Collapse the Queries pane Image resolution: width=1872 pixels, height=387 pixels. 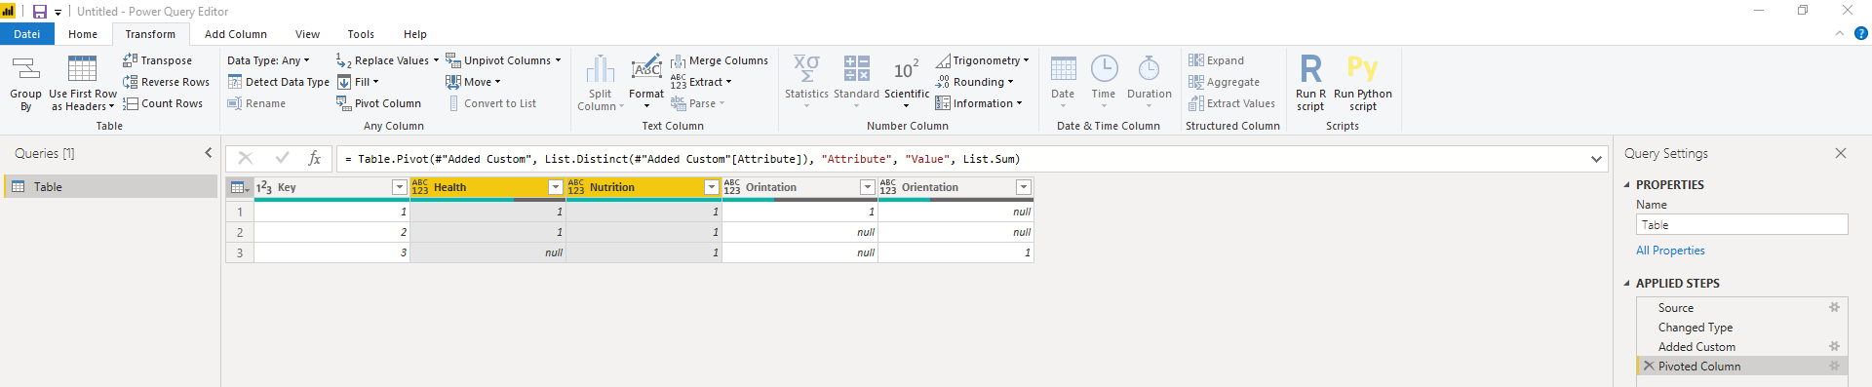pos(208,153)
